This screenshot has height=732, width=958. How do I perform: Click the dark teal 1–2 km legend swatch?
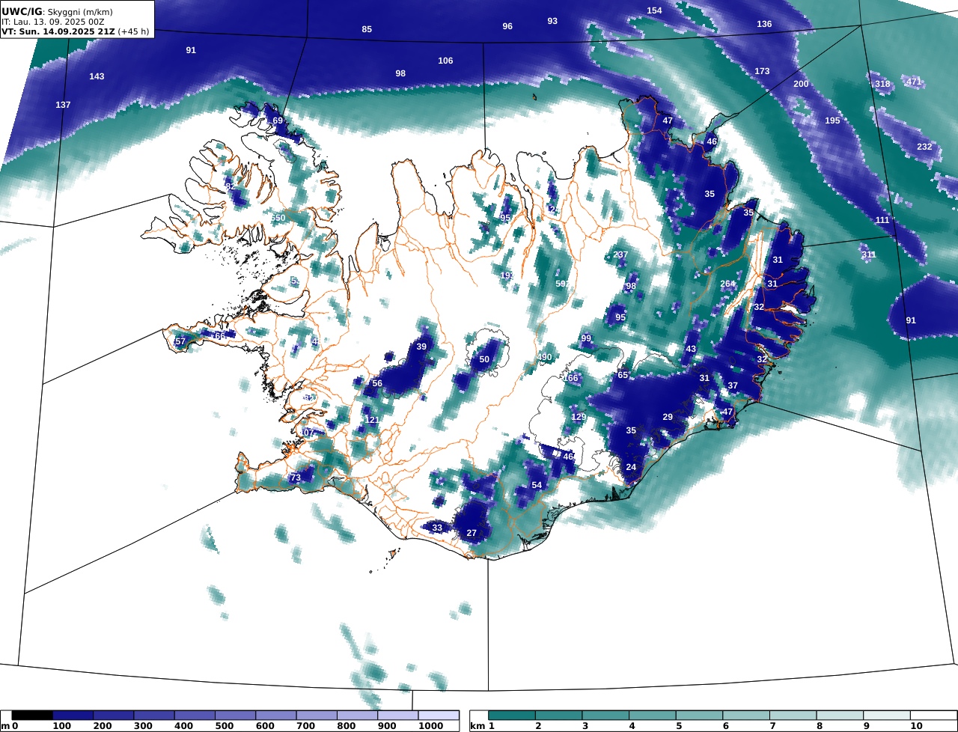pos(512,716)
